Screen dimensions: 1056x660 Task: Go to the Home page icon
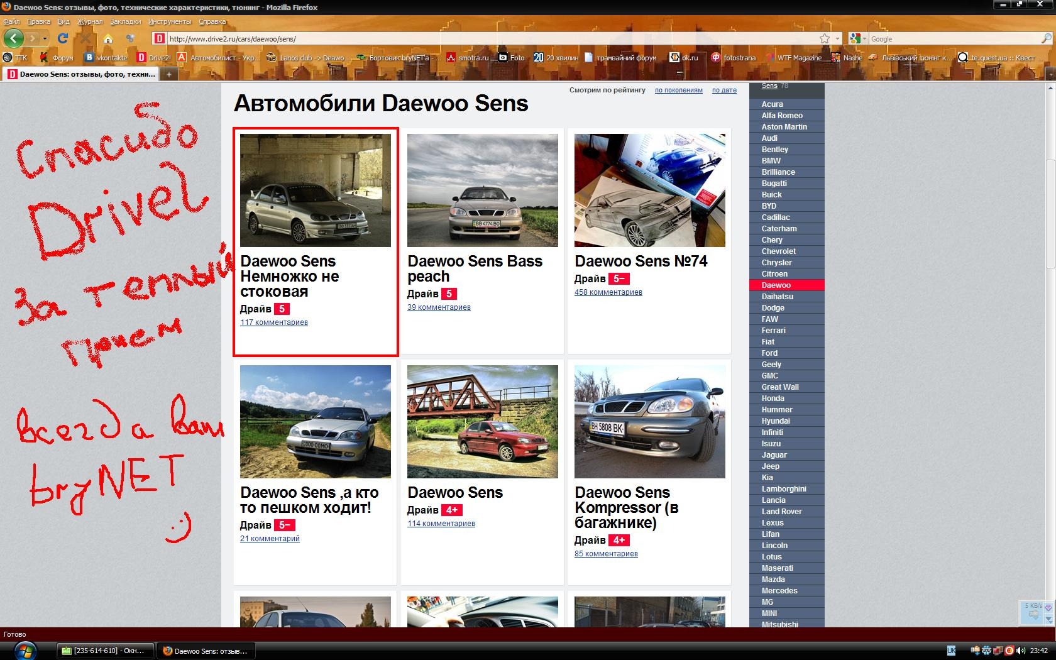point(107,38)
